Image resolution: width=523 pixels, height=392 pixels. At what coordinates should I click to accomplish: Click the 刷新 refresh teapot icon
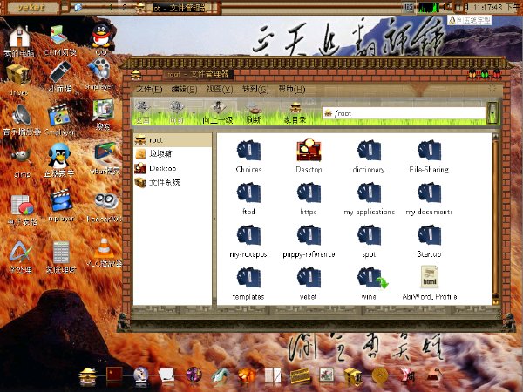tap(254, 112)
